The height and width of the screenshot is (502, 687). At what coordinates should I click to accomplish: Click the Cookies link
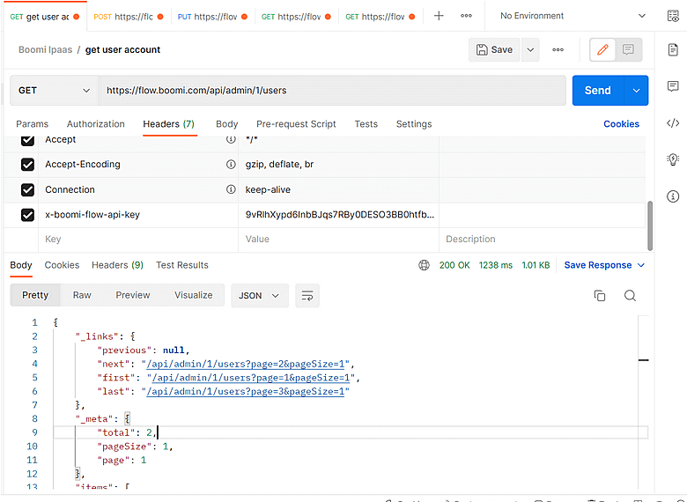coord(621,124)
